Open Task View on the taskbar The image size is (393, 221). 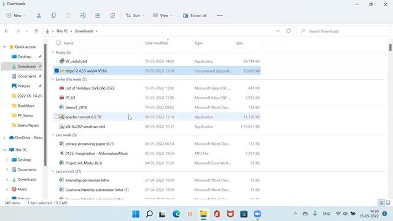(162, 214)
